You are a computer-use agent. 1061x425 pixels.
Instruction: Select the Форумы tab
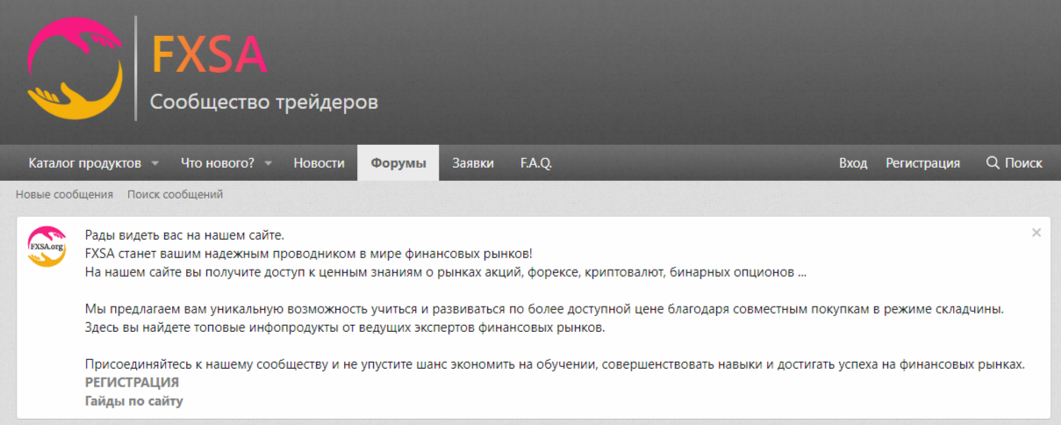point(398,162)
